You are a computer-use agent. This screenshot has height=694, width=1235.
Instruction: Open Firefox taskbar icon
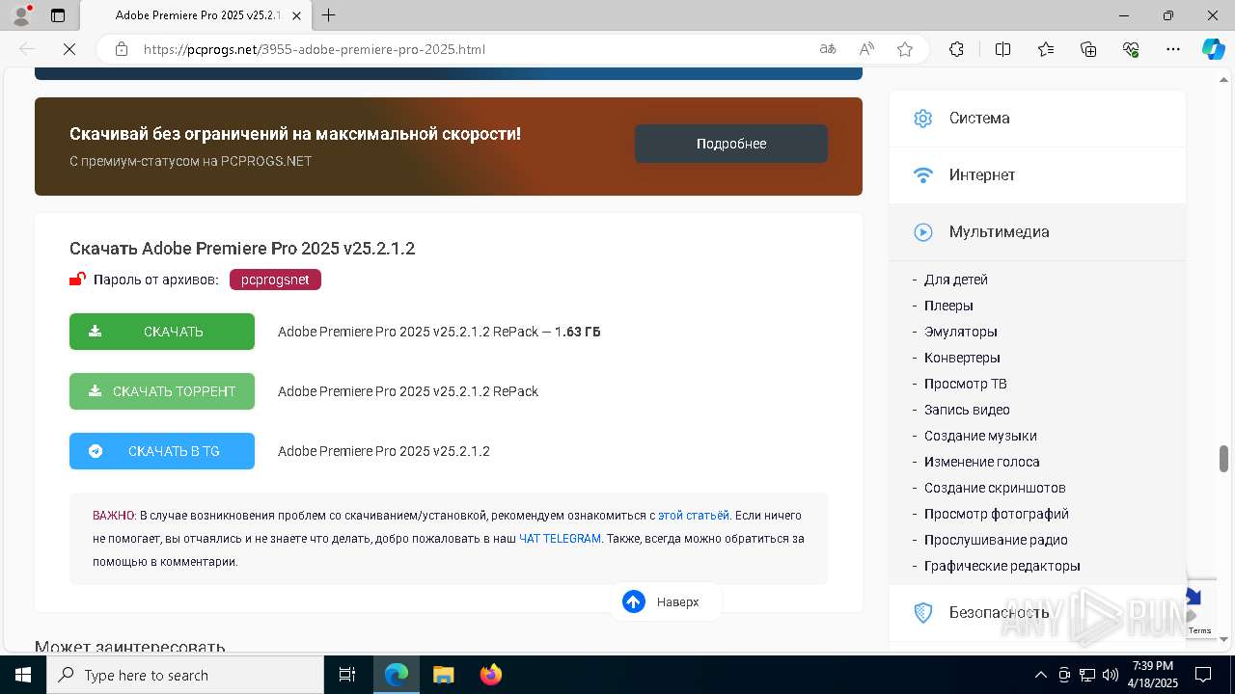(x=491, y=675)
